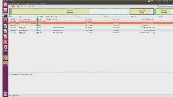Click the SYSTEM label cell

click(56, 19)
